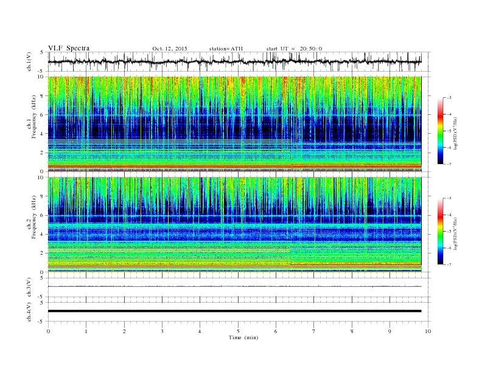Click the 'ch.3(V)' axis label
Viewport: 482px width, 372px height.
[29, 287]
